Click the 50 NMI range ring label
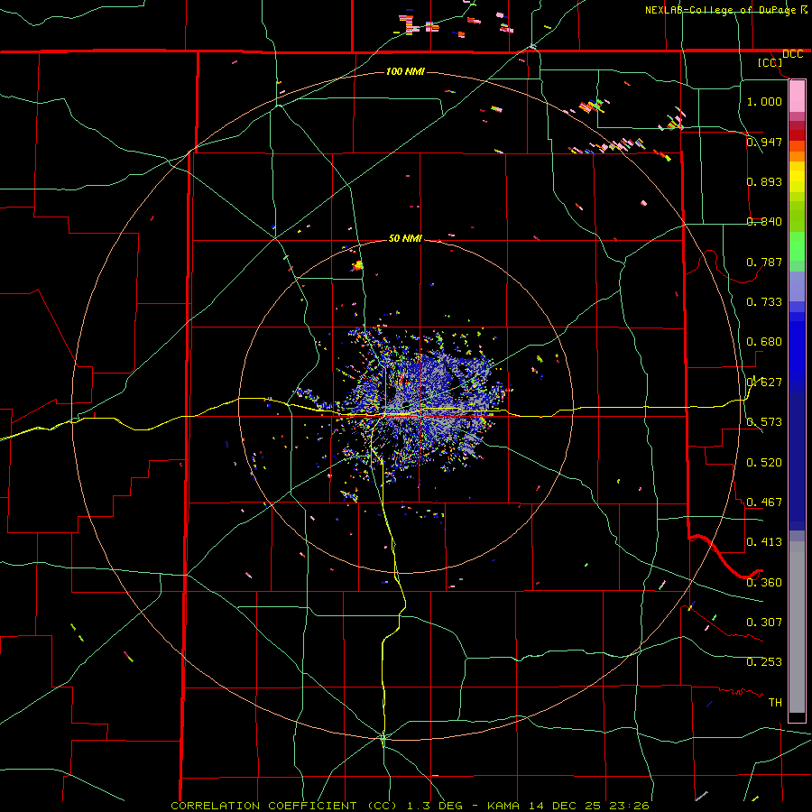This screenshot has width=812, height=812. (x=405, y=238)
